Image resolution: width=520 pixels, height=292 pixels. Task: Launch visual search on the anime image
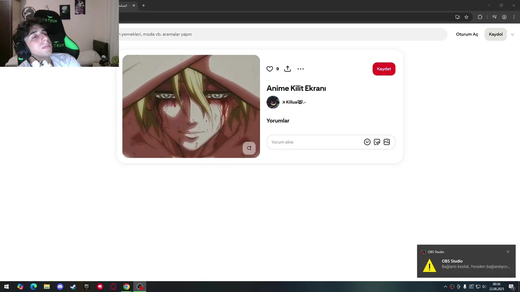point(249,148)
